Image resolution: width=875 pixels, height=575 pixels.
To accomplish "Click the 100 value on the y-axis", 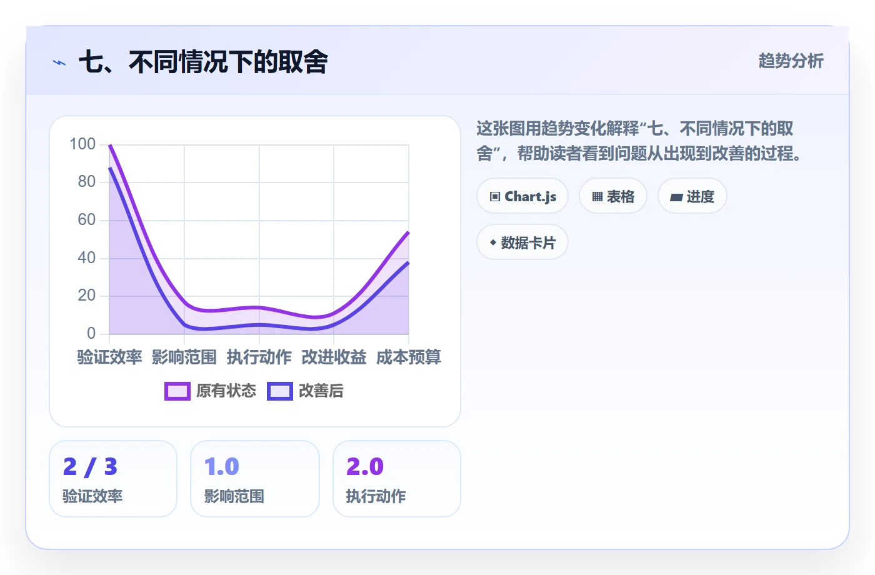I will (82, 144).
